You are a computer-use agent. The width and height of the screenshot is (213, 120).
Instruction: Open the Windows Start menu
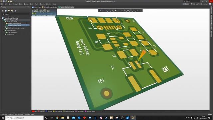point(3,118)
